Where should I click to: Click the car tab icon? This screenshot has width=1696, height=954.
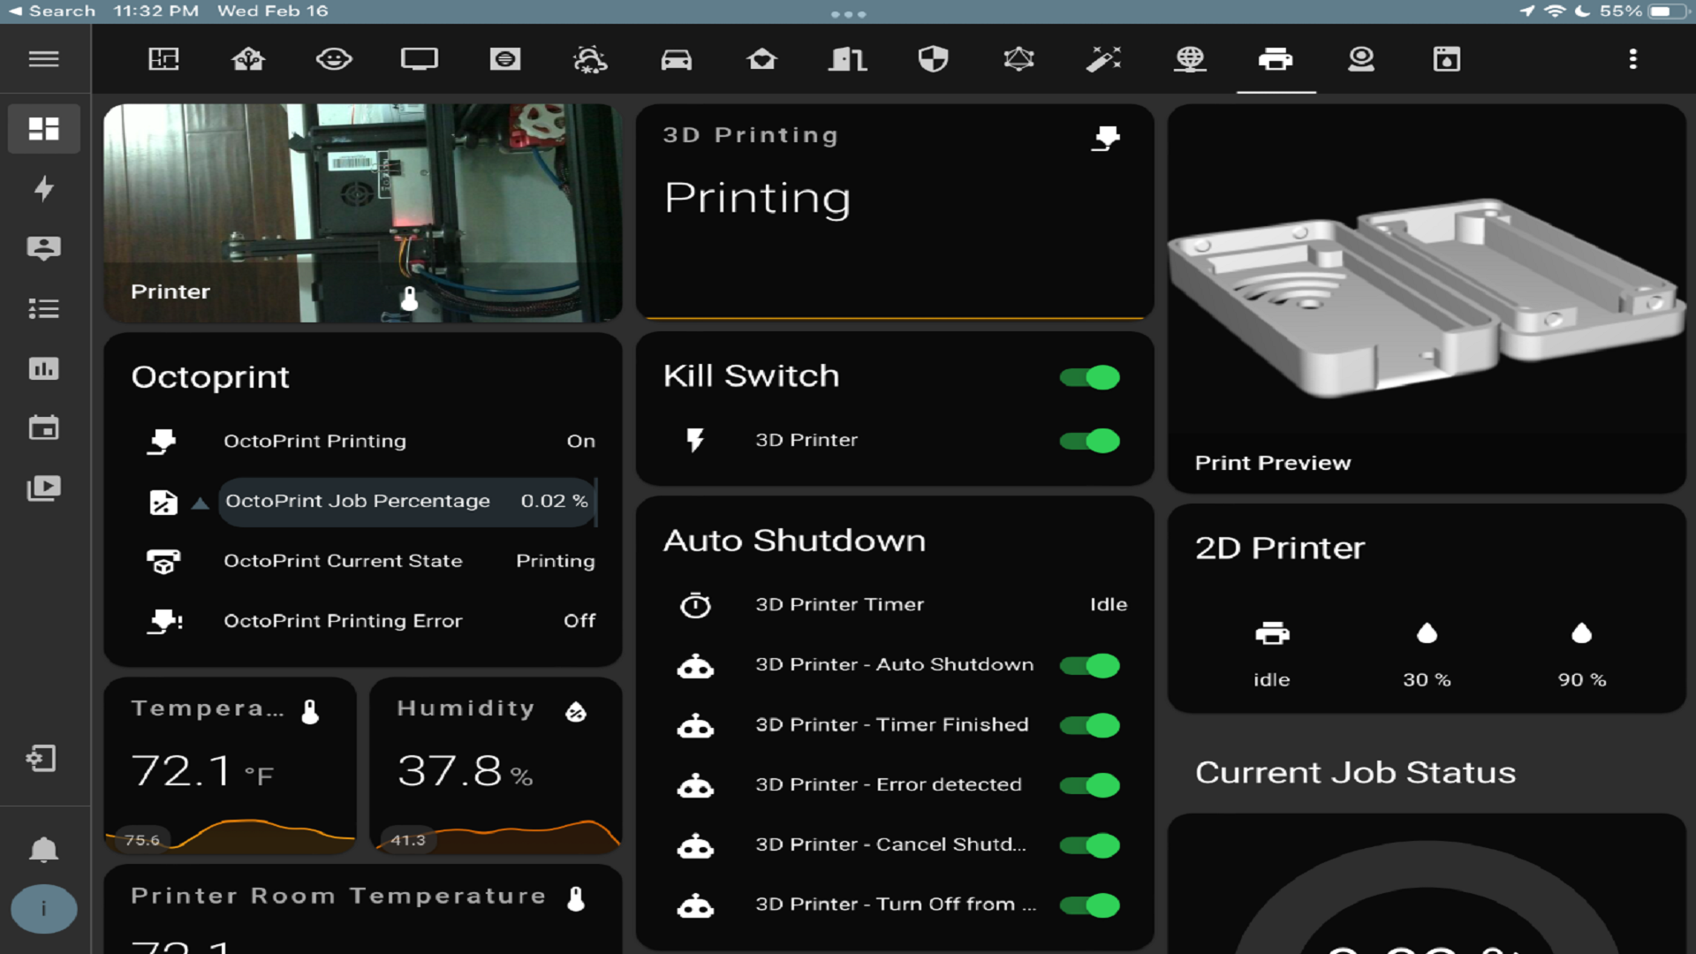click(676, 59)
